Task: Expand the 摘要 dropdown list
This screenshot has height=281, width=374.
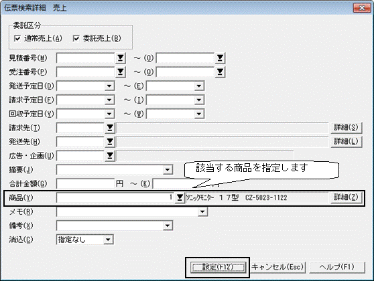Action: click(x=168, y=170)
